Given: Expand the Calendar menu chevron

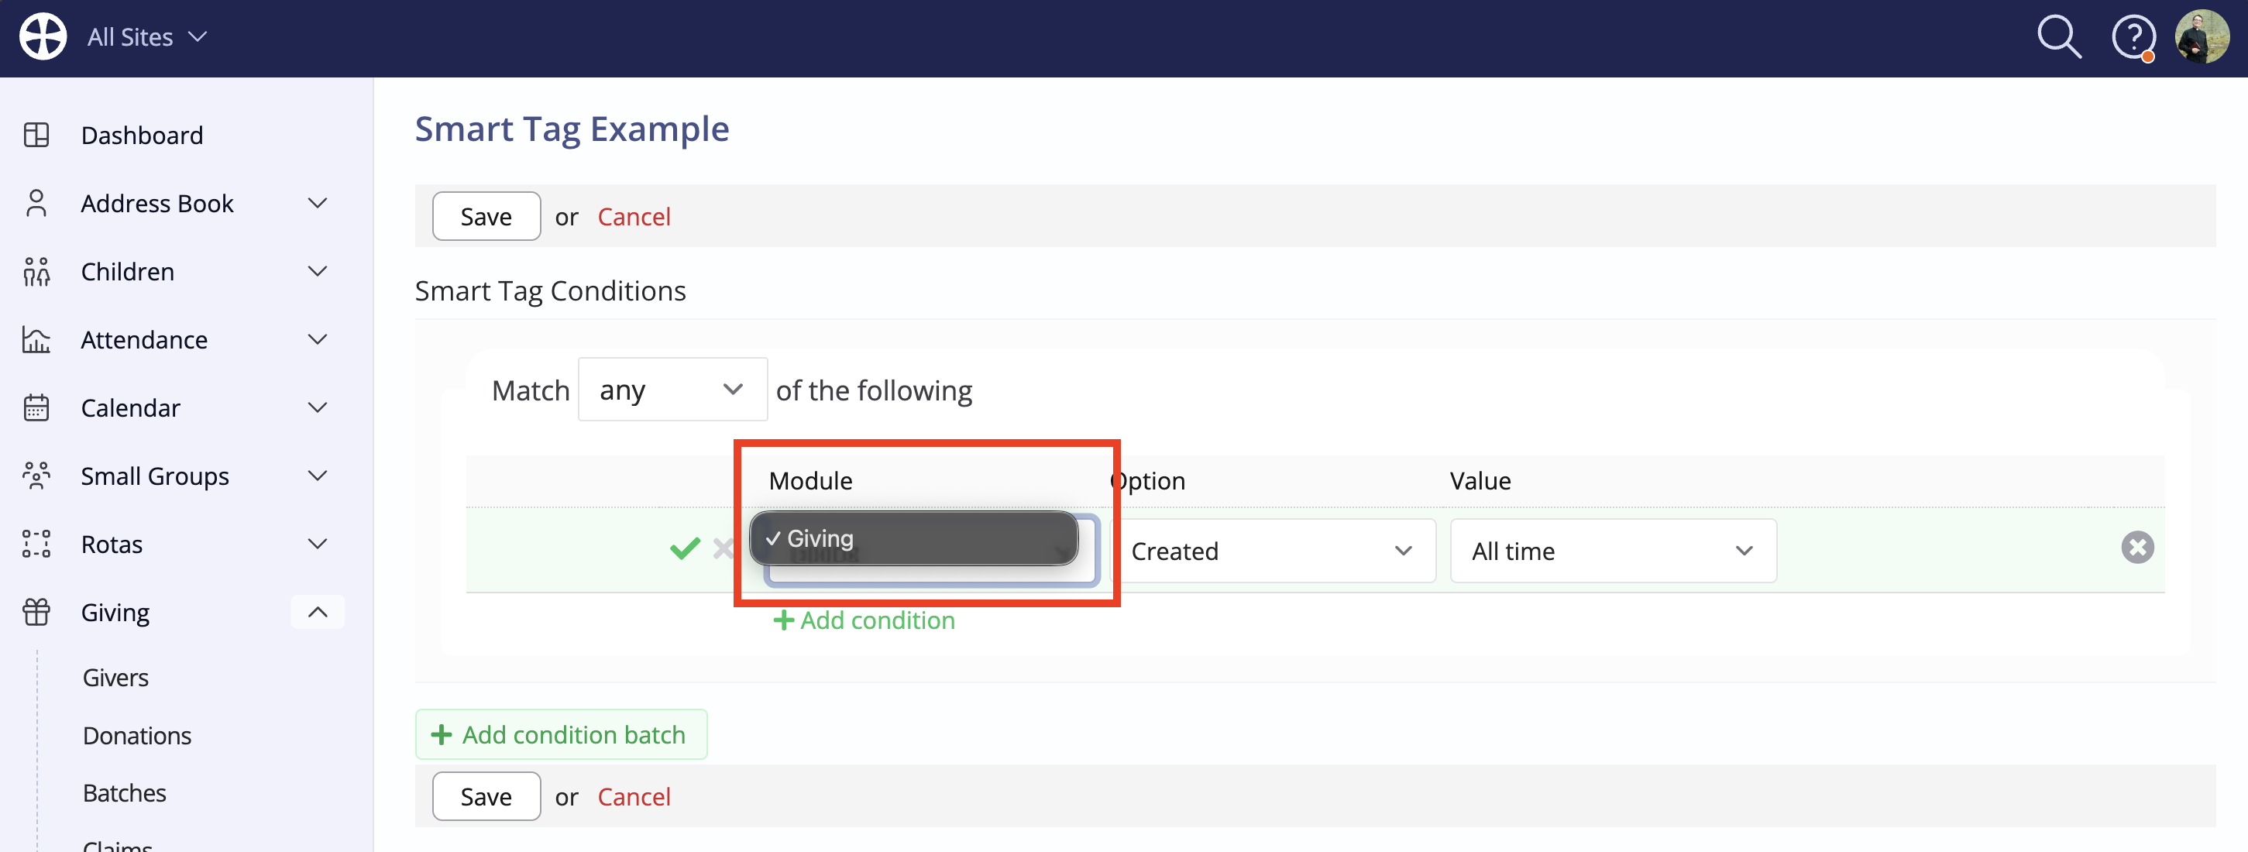Looking at the screenshot, I should pyautogui.click(x=318, y=407).
